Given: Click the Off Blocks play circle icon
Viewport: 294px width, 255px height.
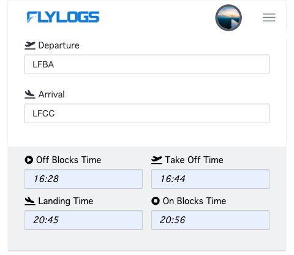Looking at the screenshot, I should pos(29,160).
